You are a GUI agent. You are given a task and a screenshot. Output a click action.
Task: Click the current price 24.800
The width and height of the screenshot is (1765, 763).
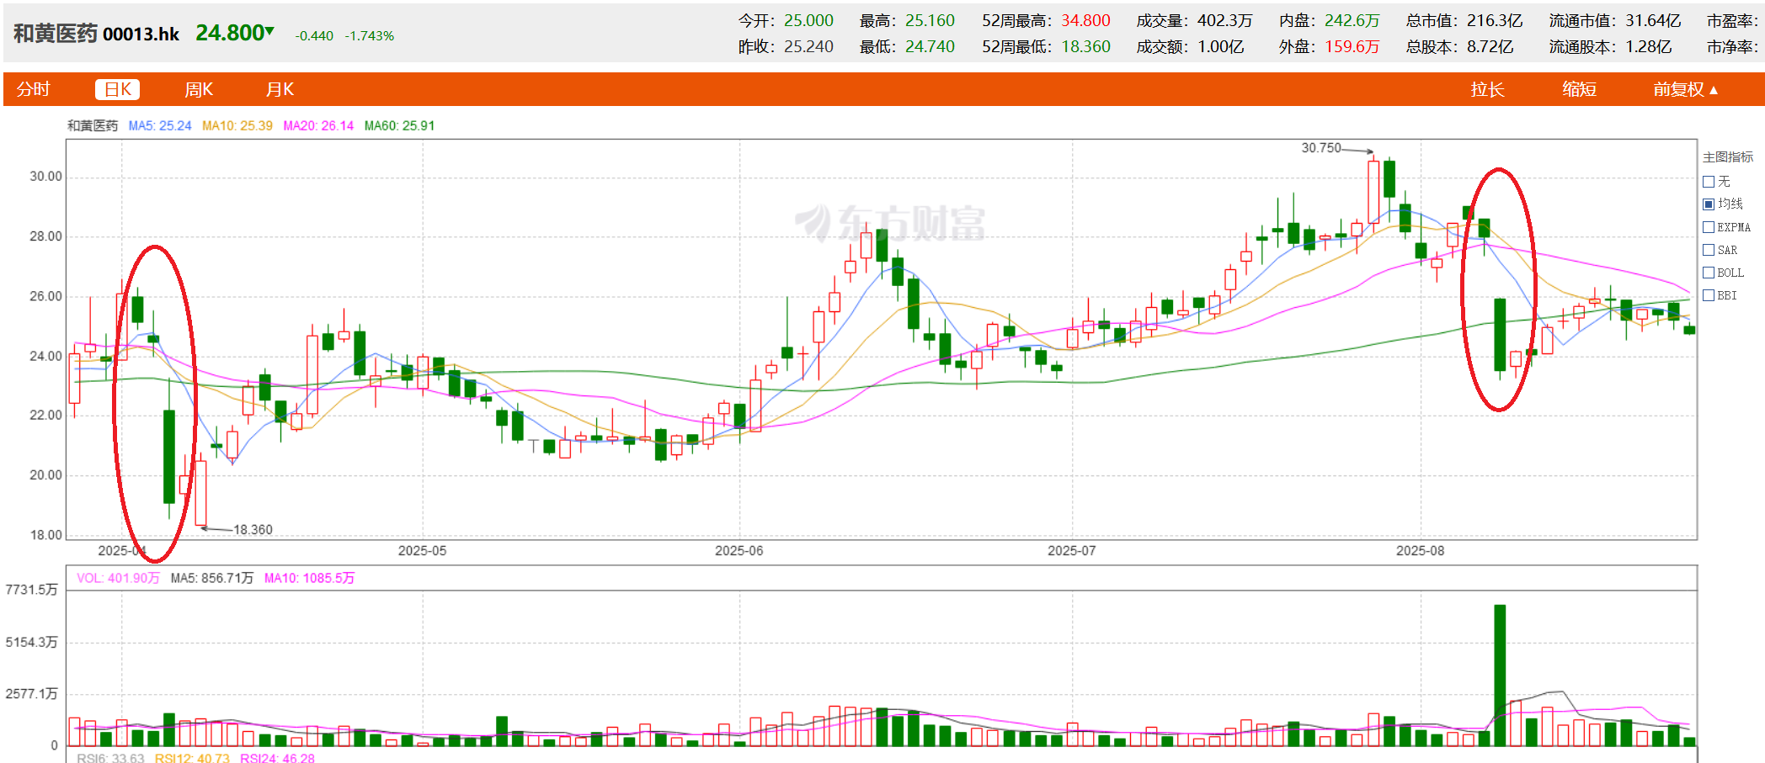tap(230, 33)
